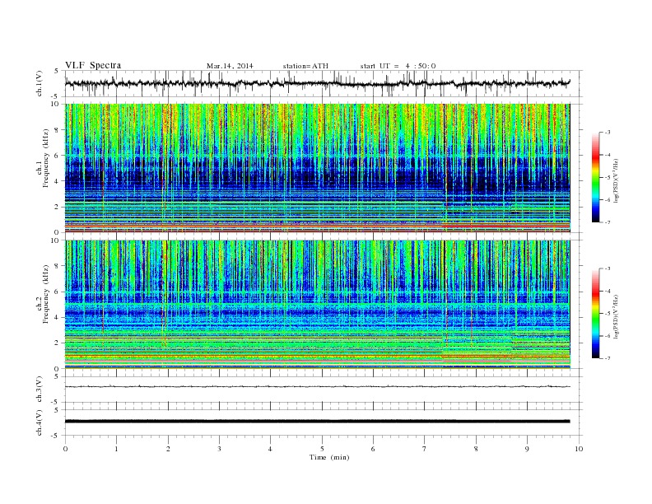Image resolution: width=652 pixels, height=504 pixels.
Task: Click the "-7" tick on upper colorbar
Action: pos(607,222)
